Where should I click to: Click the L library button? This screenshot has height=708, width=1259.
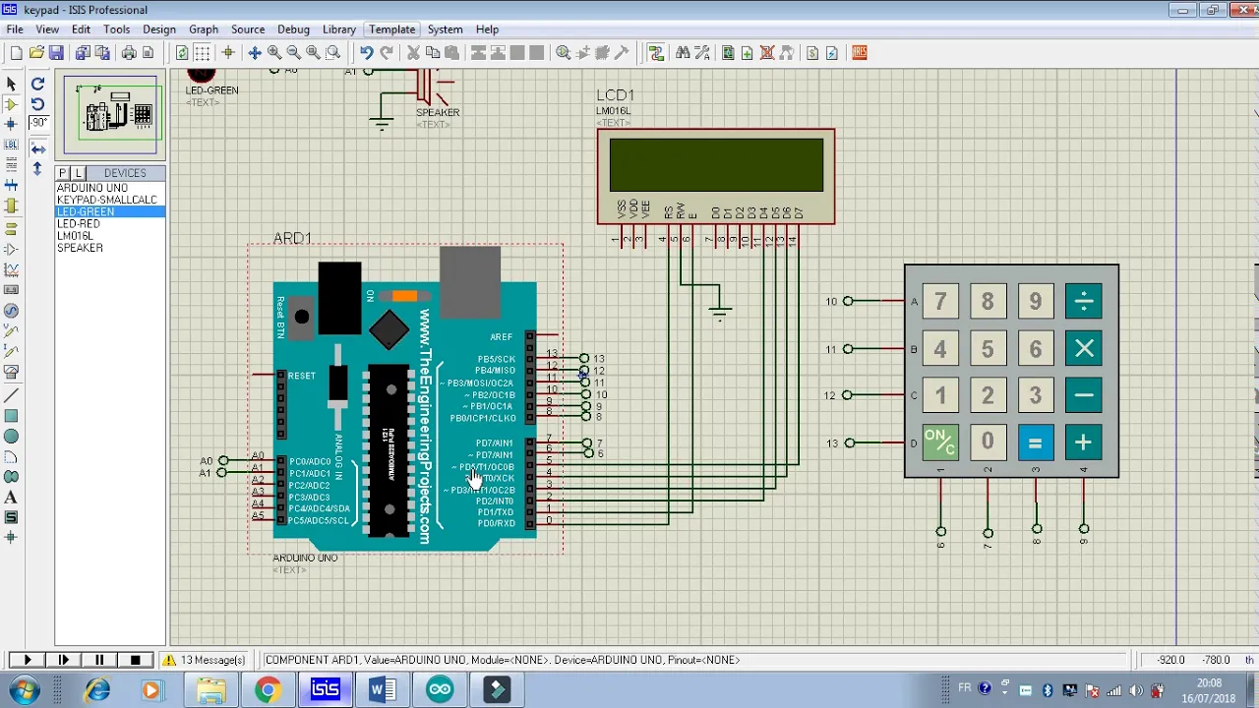(78, 173)
